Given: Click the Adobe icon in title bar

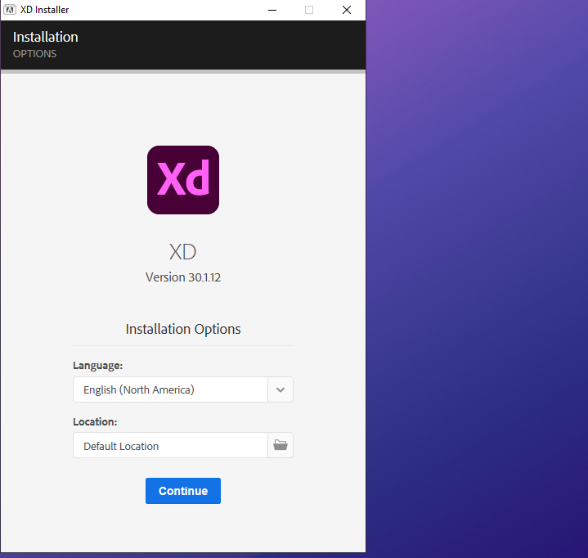Looking at the screenshot, I should coord(10,10).
